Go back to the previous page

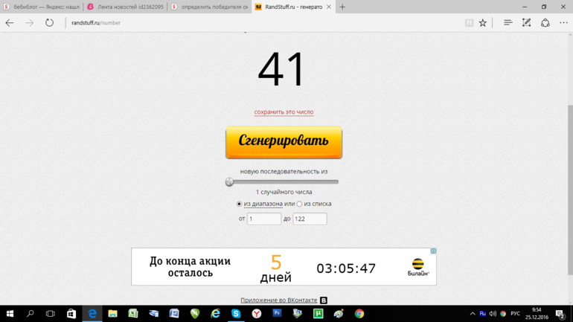[x=10, y=23]
